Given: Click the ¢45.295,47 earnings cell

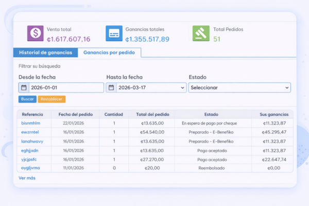Looking at the screenshot, I should point(274,132).
